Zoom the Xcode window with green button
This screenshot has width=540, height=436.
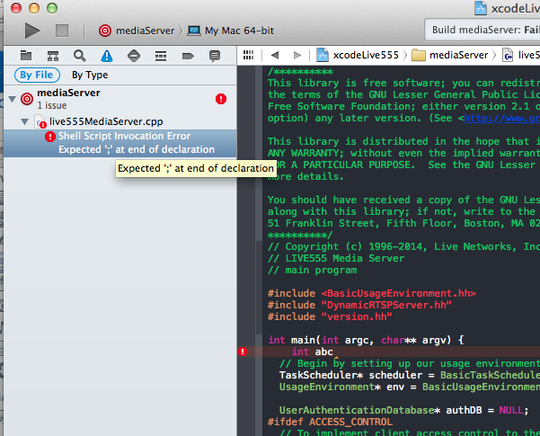[52, 7]
